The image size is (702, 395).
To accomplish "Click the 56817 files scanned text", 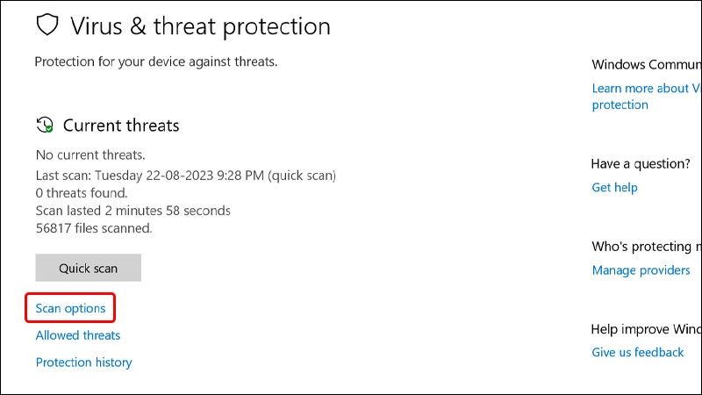I will click(x=94, y=228).
